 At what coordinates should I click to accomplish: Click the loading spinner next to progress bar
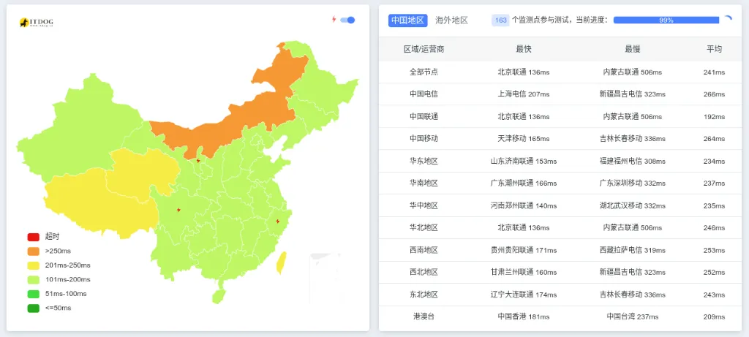[727, 20]
